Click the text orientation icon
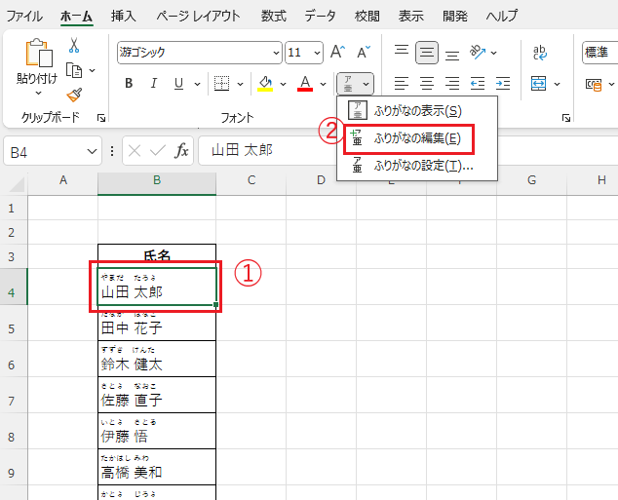 click(x=478, y=52)
